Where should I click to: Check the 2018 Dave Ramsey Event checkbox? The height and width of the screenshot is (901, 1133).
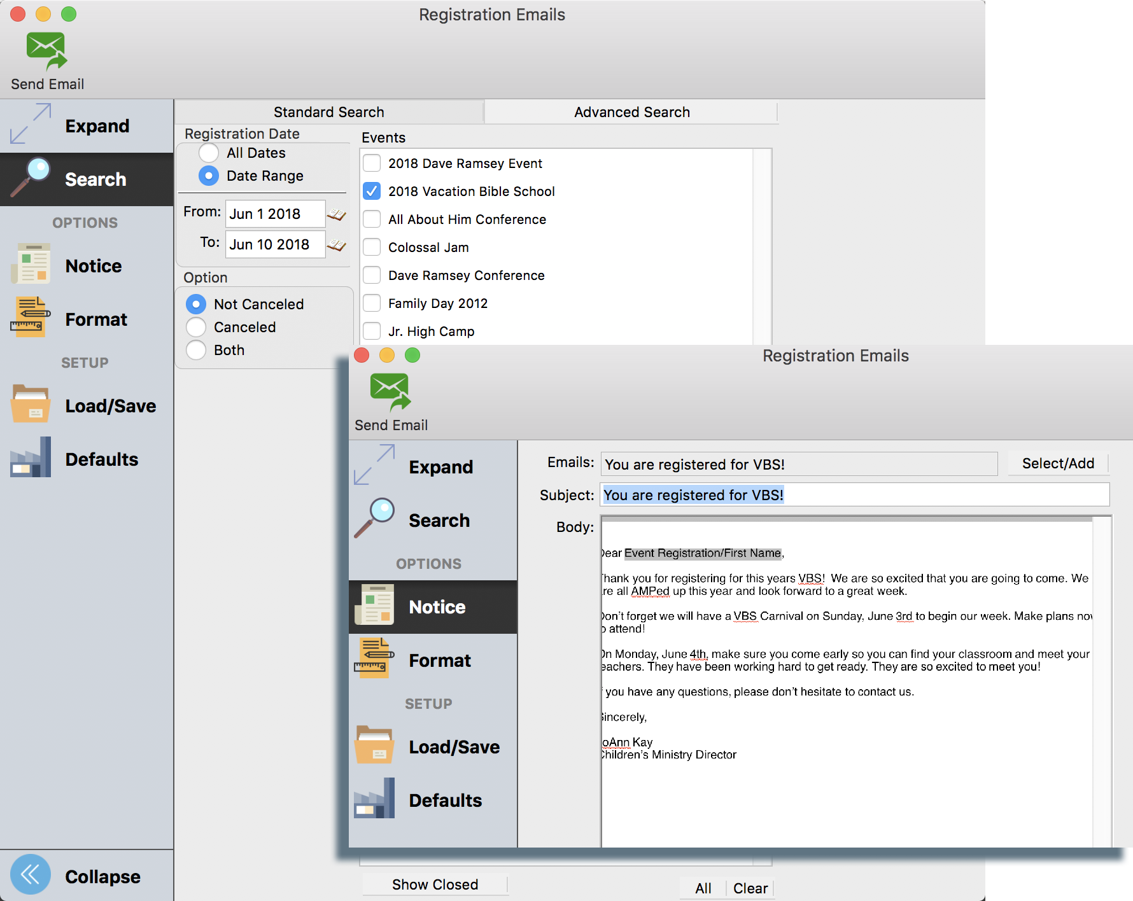372,164
